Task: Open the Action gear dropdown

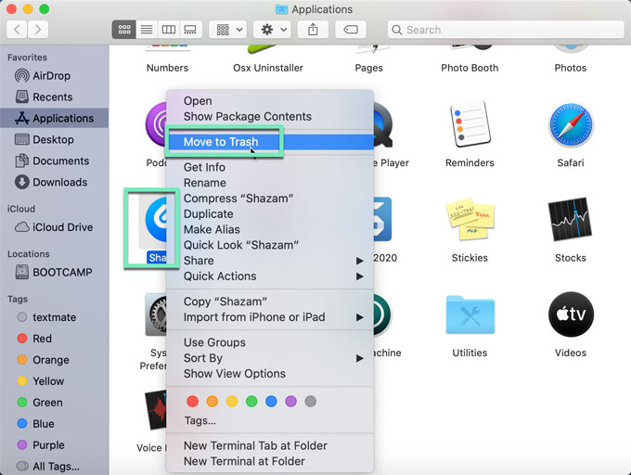Action: [275, 30]
